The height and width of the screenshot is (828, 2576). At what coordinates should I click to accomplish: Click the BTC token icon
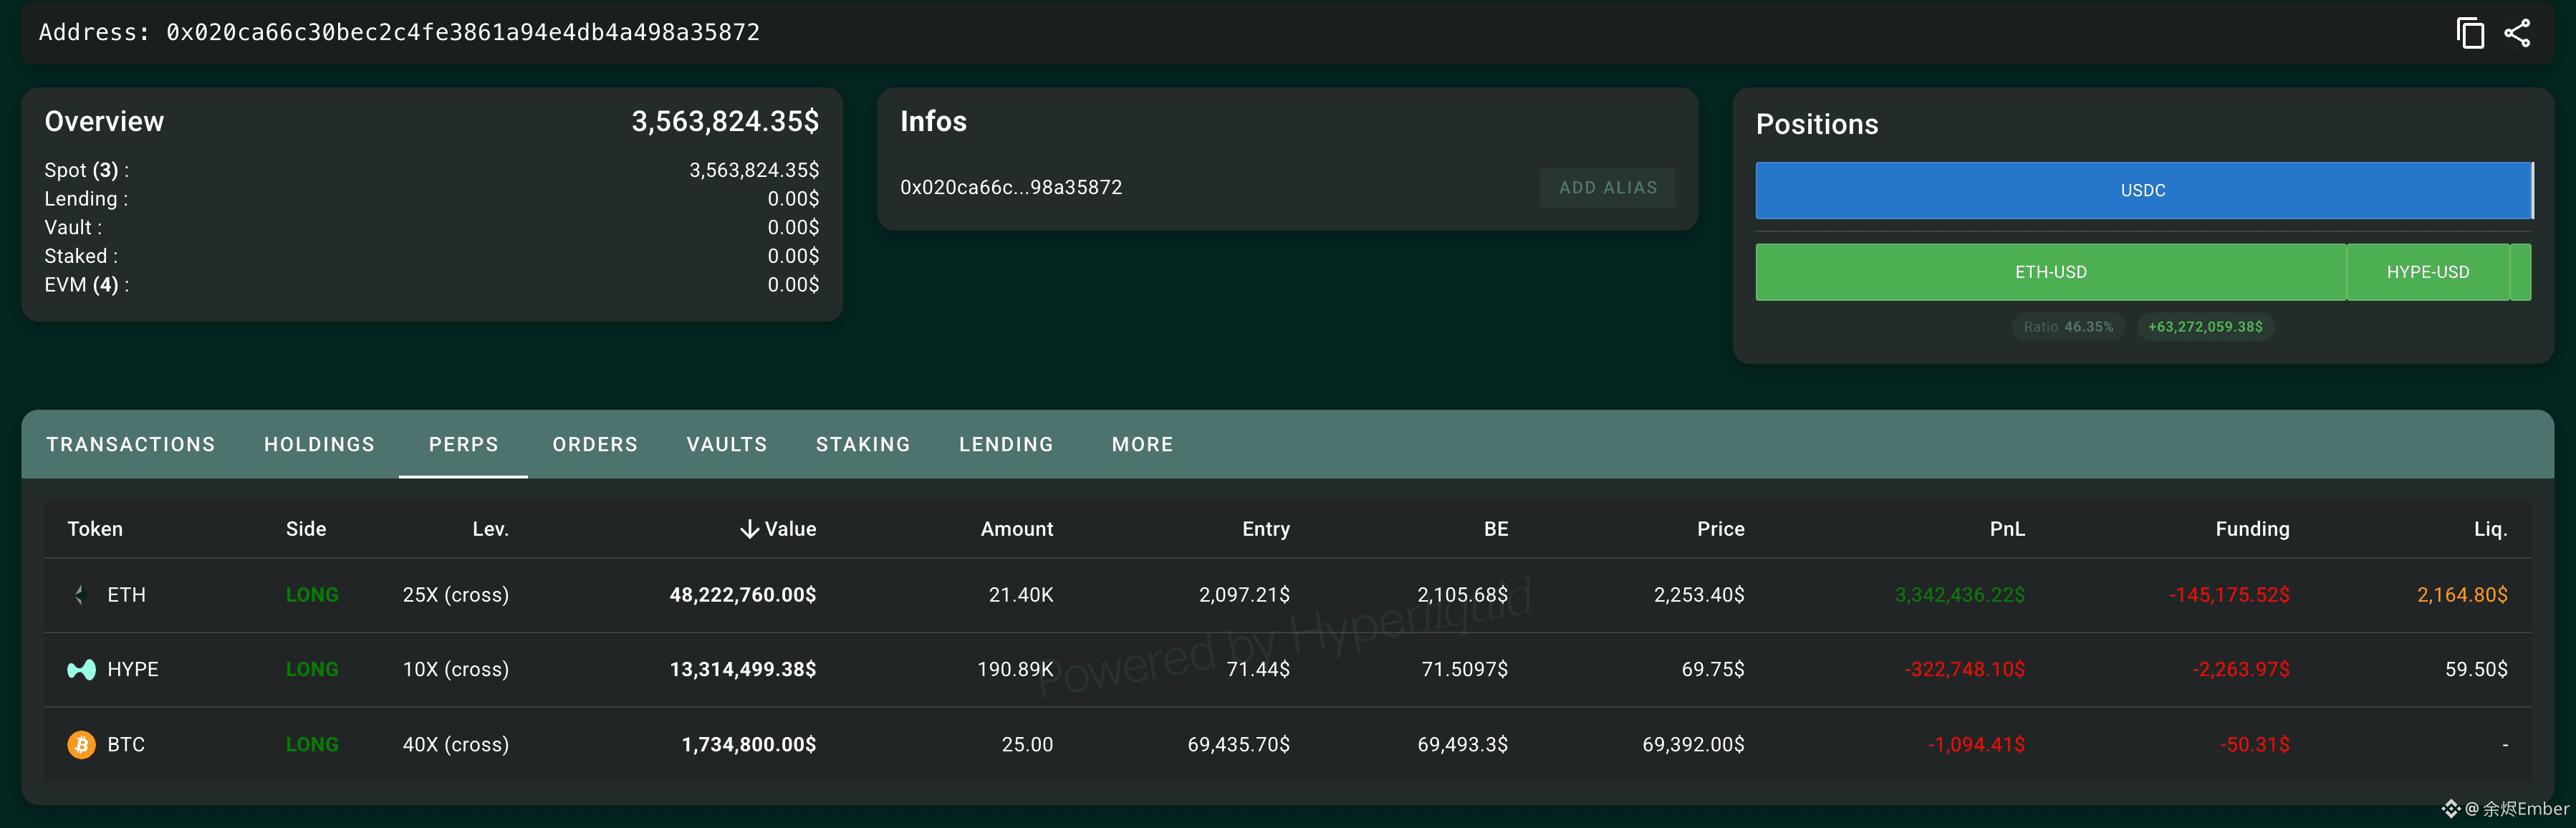pos(81,744)
